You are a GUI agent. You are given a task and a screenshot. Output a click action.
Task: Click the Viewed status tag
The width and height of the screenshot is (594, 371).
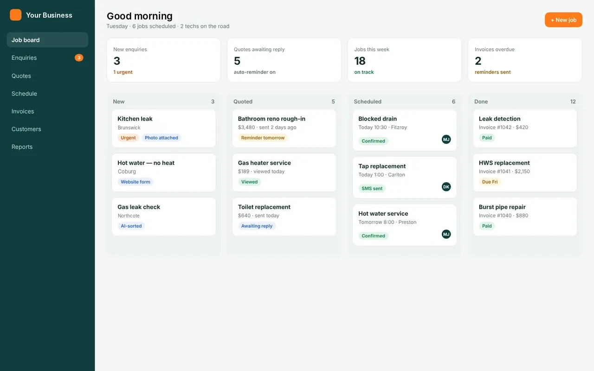(x=249, y=182)
